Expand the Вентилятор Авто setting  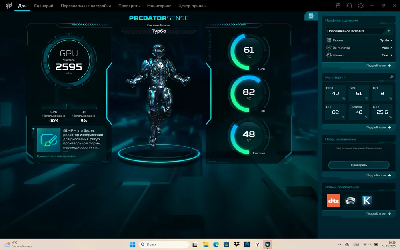tap(386, 48)
